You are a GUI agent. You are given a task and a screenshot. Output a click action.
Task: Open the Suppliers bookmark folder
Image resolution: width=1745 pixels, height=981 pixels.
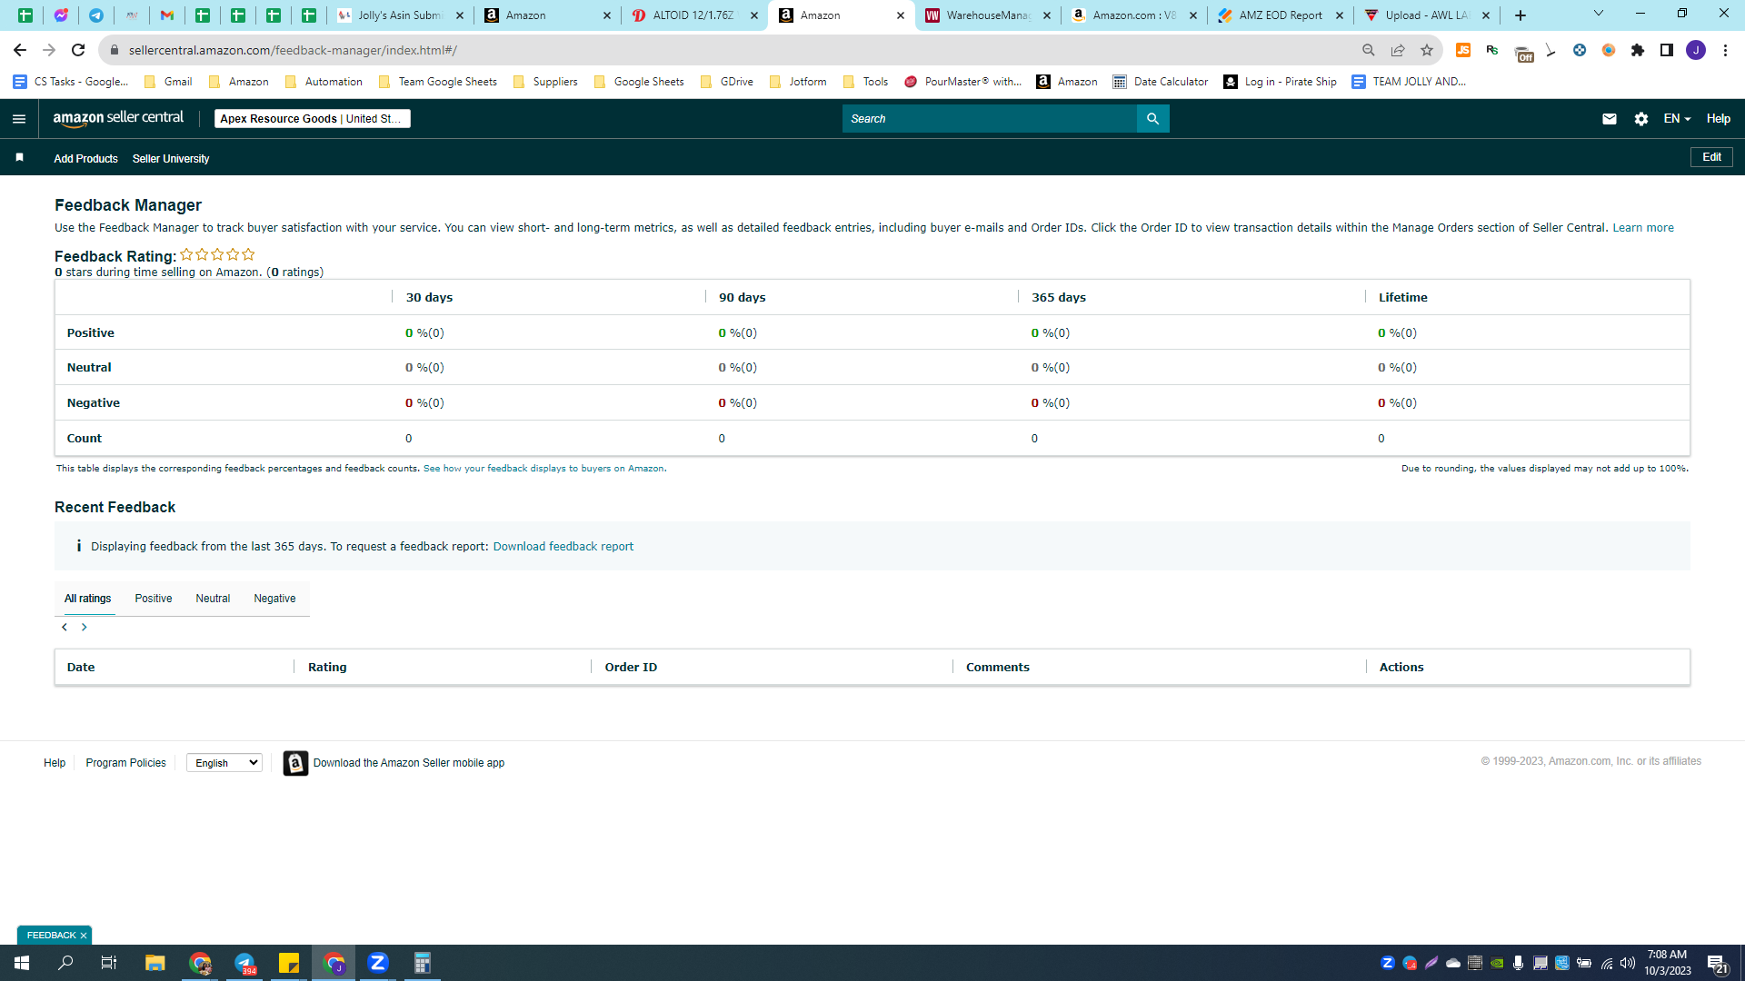pyautogui.click(x=545, y=82)
